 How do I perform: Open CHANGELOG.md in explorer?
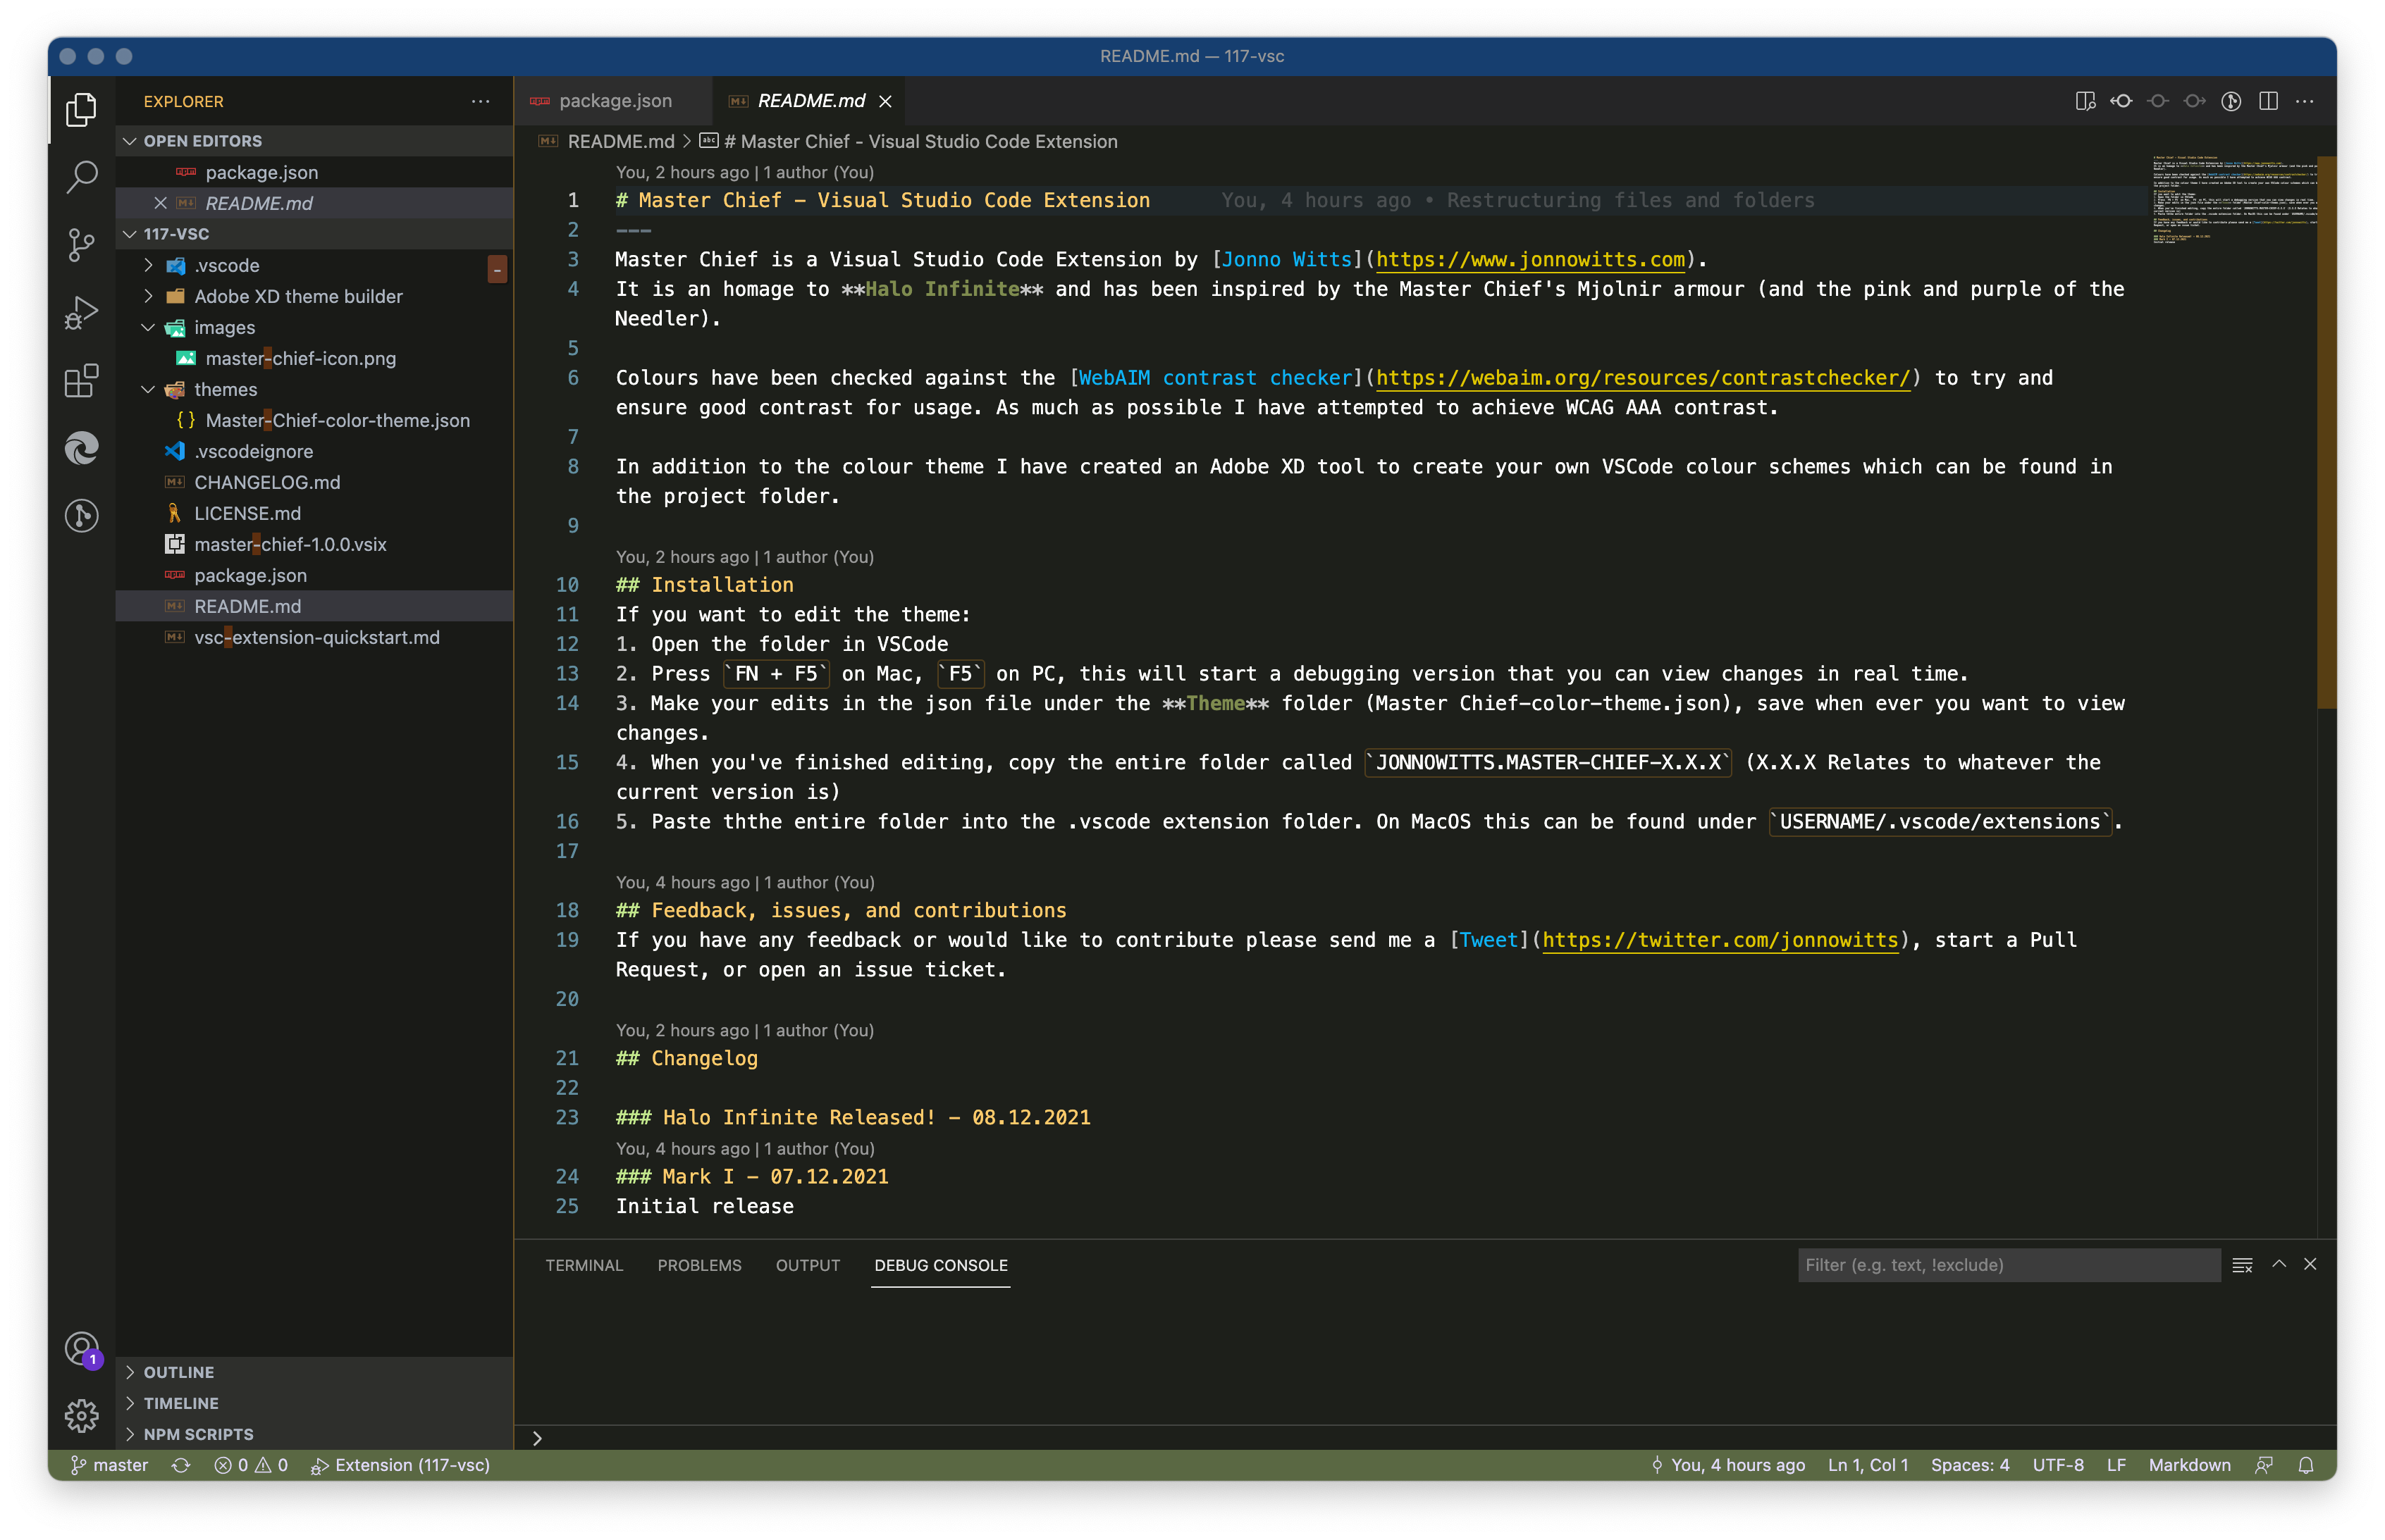tap(314, 482)
